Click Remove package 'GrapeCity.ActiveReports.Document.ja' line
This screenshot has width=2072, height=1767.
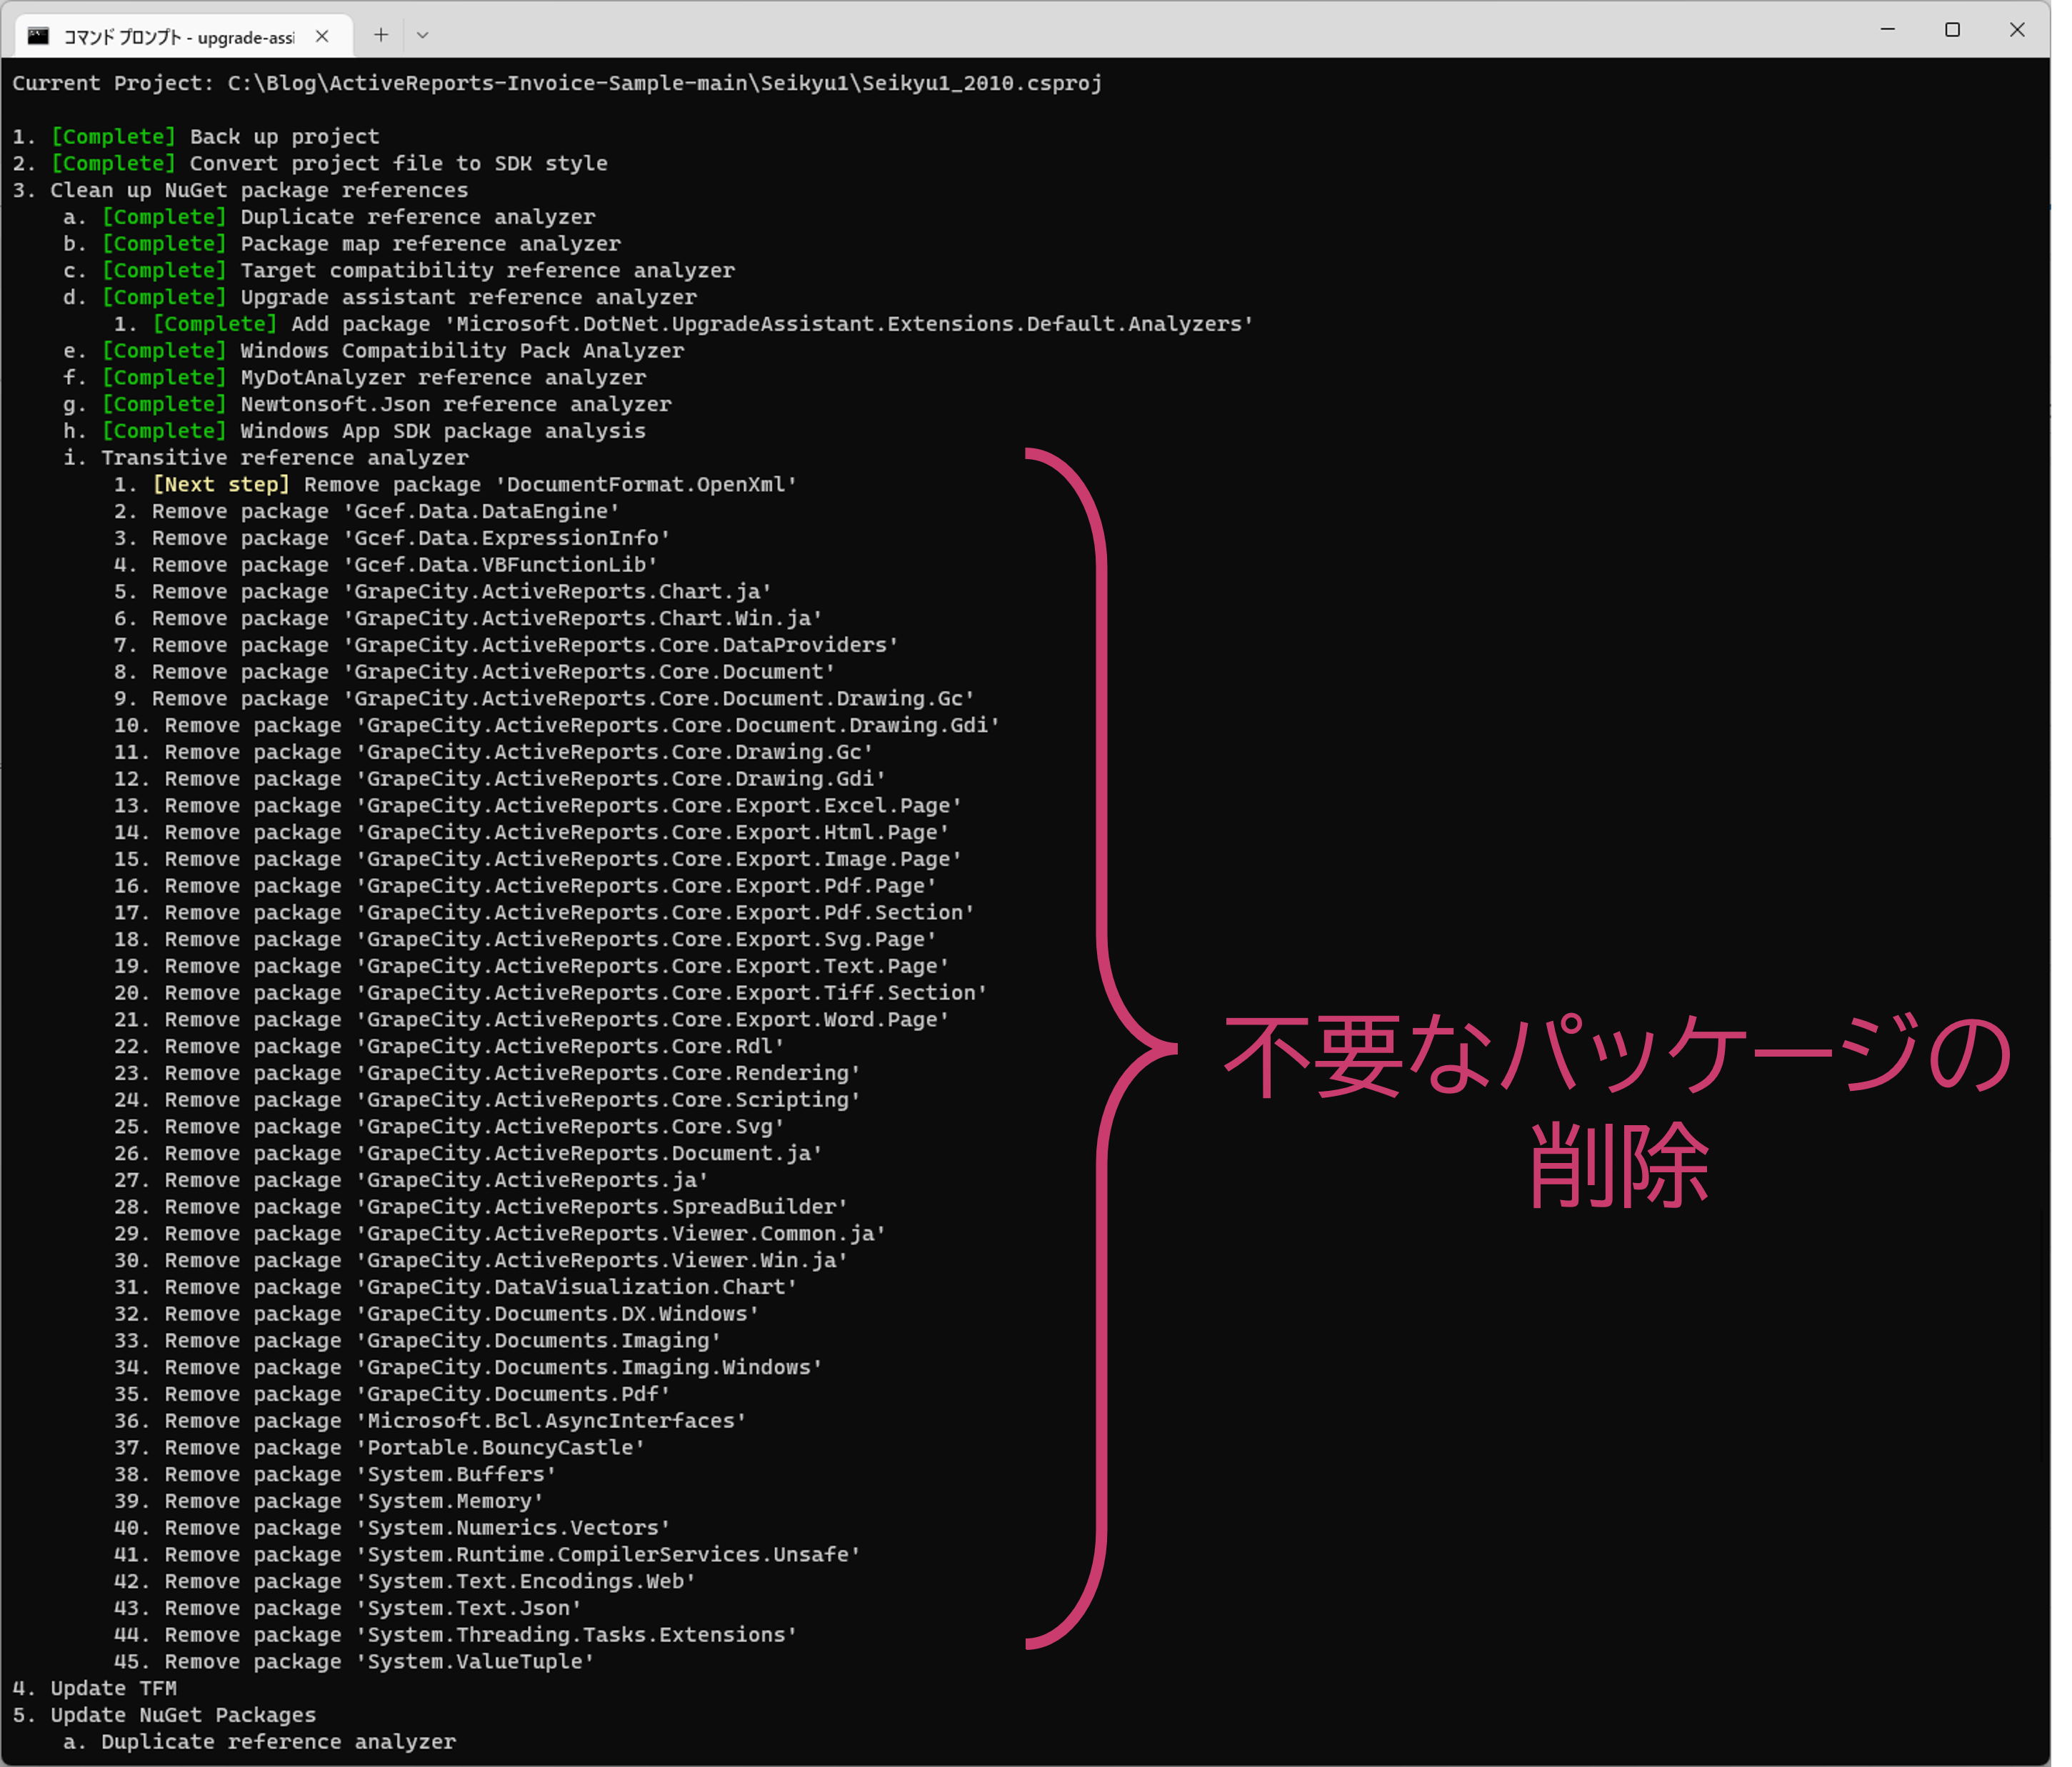[x=468, y=1153]
